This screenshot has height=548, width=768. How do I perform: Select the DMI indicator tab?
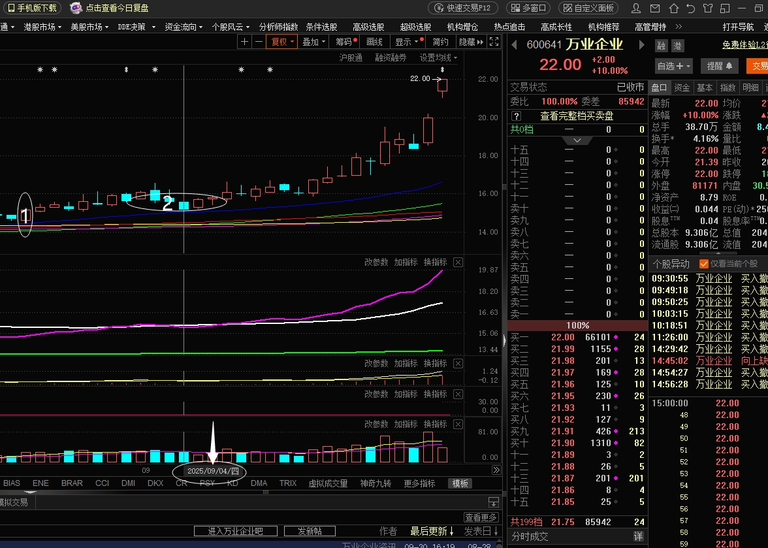click(128, 483)
